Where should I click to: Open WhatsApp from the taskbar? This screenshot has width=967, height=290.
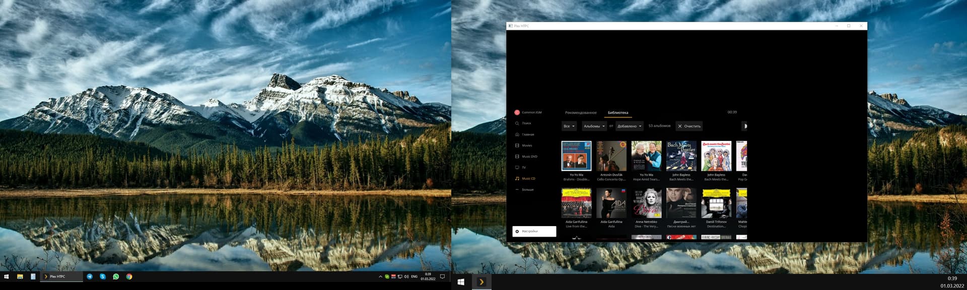116,276
